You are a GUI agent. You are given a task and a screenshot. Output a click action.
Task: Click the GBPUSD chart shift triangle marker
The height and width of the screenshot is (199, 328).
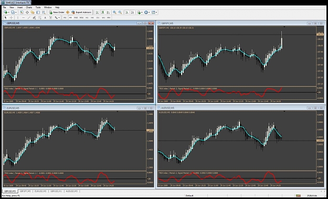tap(117, 27)
